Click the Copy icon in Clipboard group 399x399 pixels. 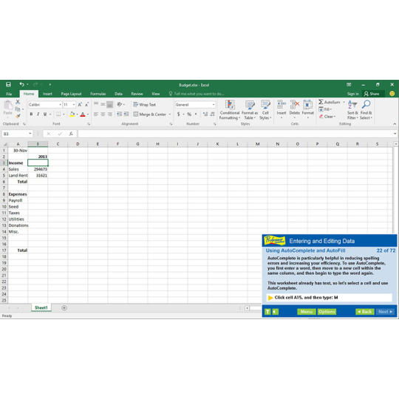(x=18, y=109)
